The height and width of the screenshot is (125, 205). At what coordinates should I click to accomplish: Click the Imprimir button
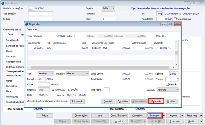click(x=173, y=116)
